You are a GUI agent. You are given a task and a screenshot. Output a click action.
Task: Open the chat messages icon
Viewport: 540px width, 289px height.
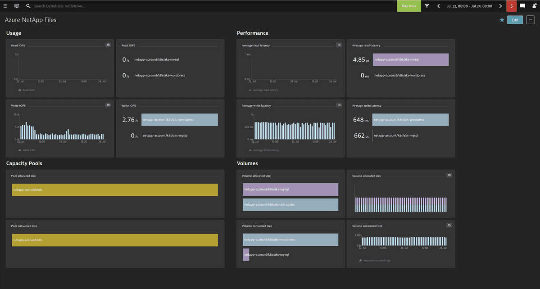coord(522,6)
